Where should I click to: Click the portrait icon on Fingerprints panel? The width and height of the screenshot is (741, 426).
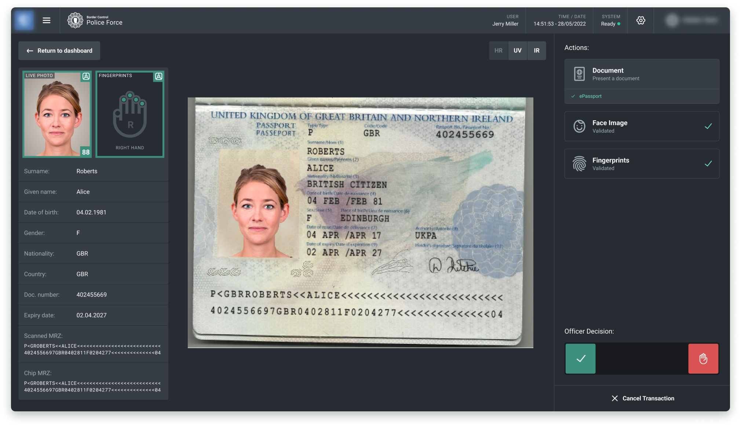pyautogui.click(x=158, y=76)
